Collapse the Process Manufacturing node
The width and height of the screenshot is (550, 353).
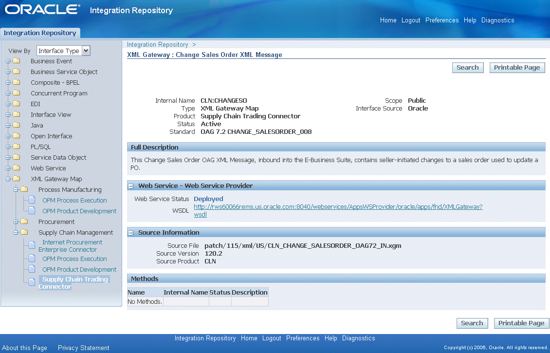16,189
